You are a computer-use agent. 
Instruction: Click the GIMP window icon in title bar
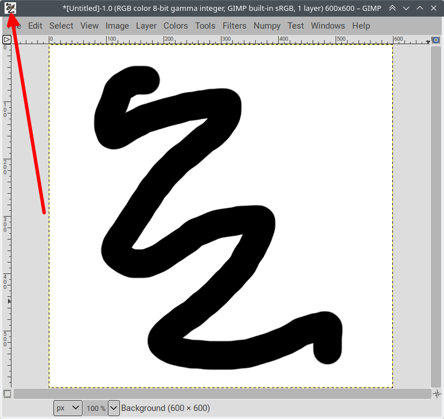10,8
